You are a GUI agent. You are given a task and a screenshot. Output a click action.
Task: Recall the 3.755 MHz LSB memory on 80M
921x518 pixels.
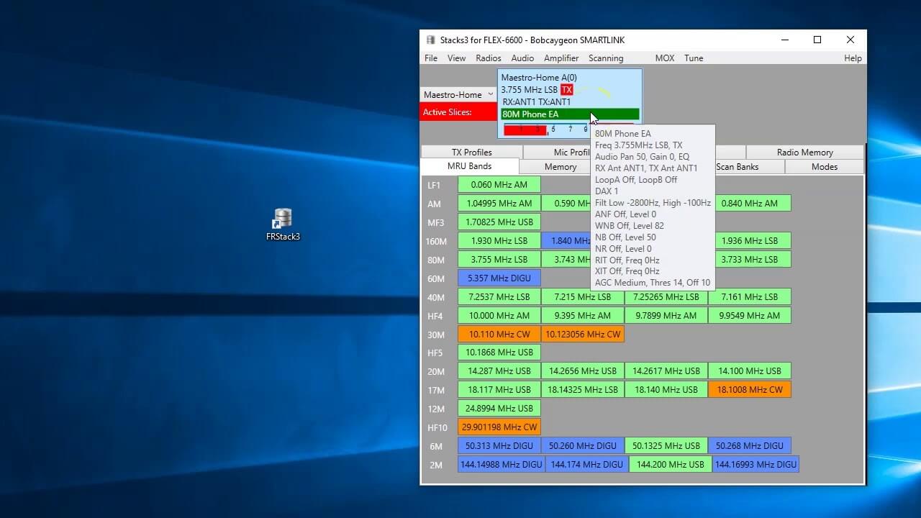pos(499,259)
